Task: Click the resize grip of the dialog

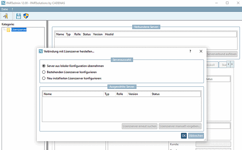Action: click(x=205, y=140)
